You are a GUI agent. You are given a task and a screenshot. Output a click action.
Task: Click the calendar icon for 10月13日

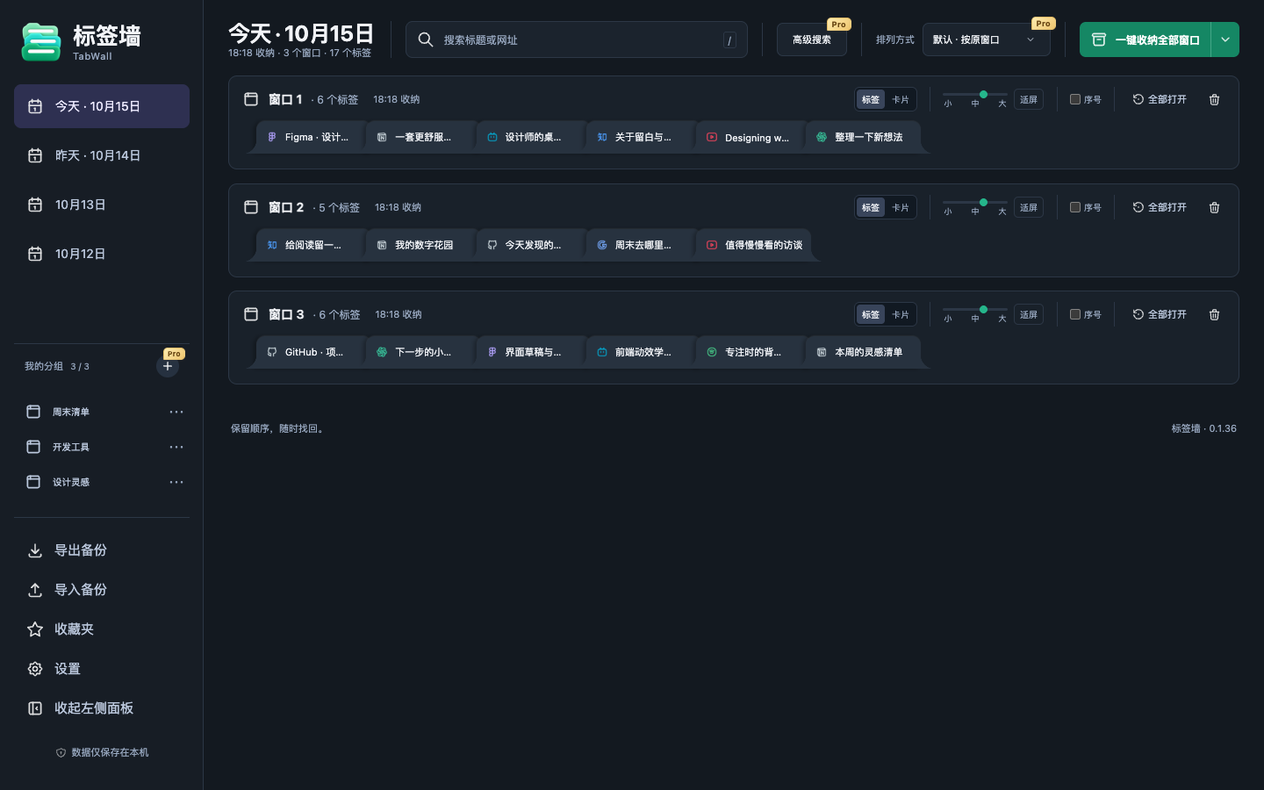click(35, 205)
